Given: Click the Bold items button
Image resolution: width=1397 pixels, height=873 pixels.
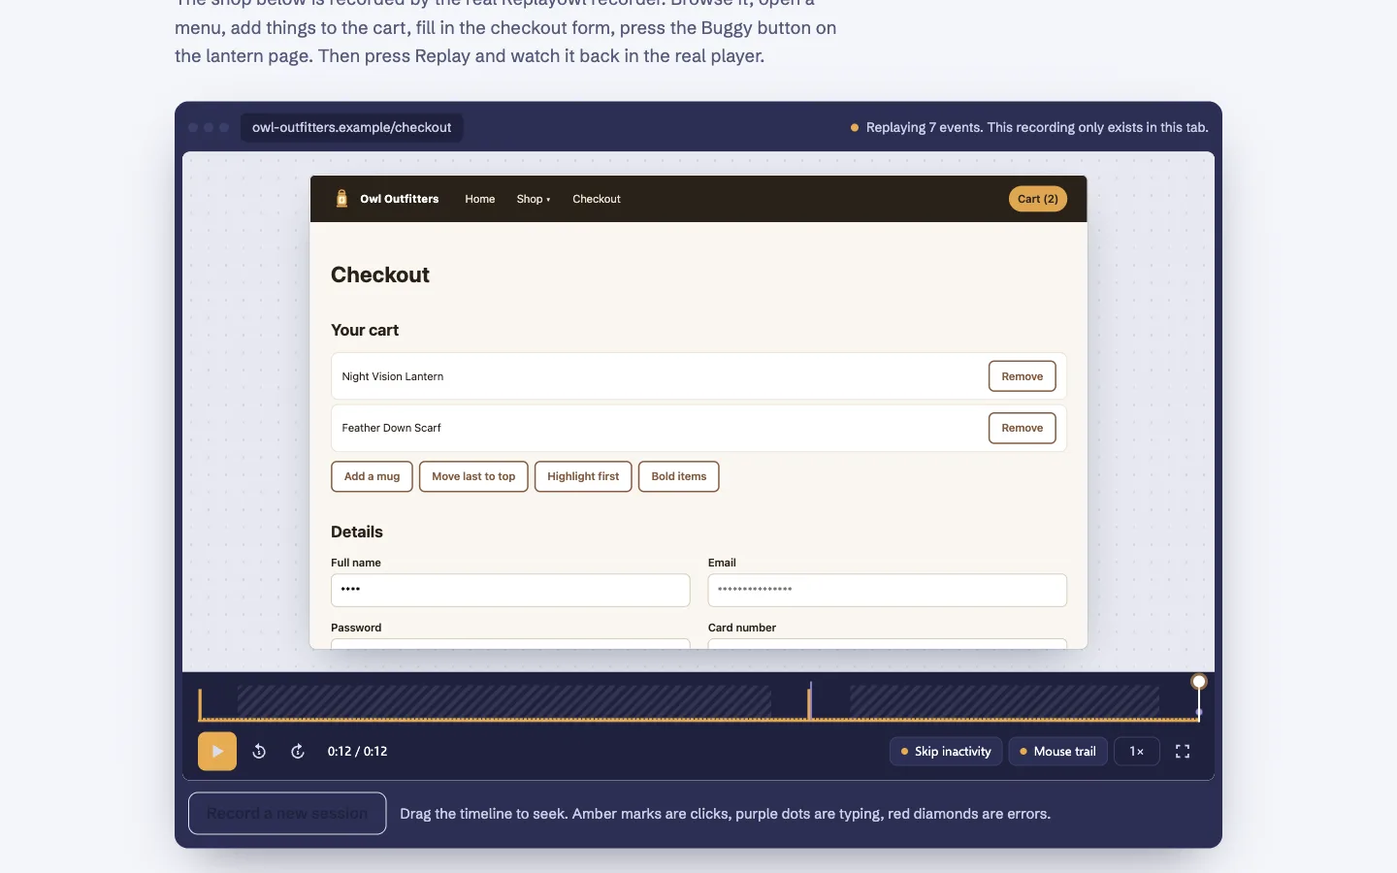Looking at the screenshot, I should pyautogui.click(x=679, y=476).
